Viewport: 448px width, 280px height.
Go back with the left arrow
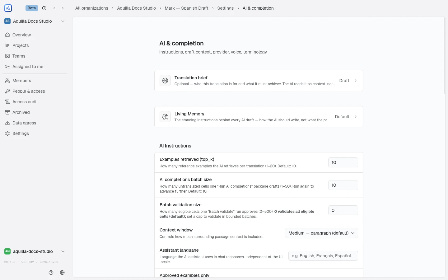(54, 8)
